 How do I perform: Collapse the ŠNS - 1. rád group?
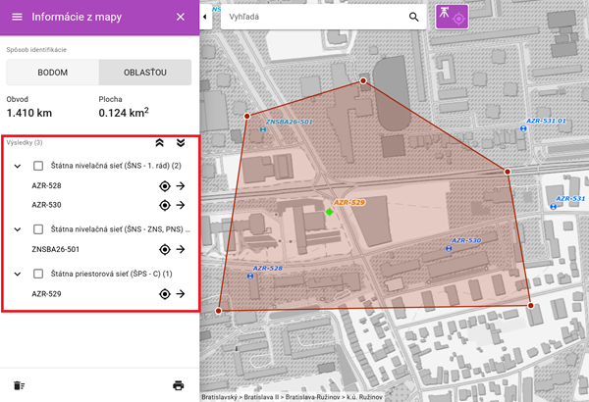pyautogui.click(x=18, y=166)
